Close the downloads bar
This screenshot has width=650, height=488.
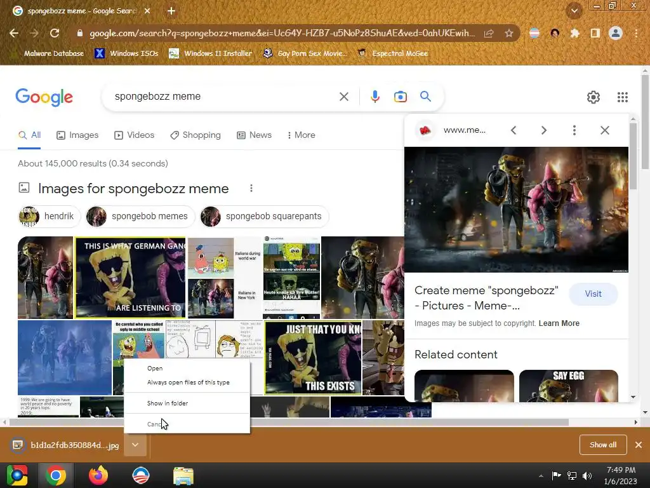point(639,445)
